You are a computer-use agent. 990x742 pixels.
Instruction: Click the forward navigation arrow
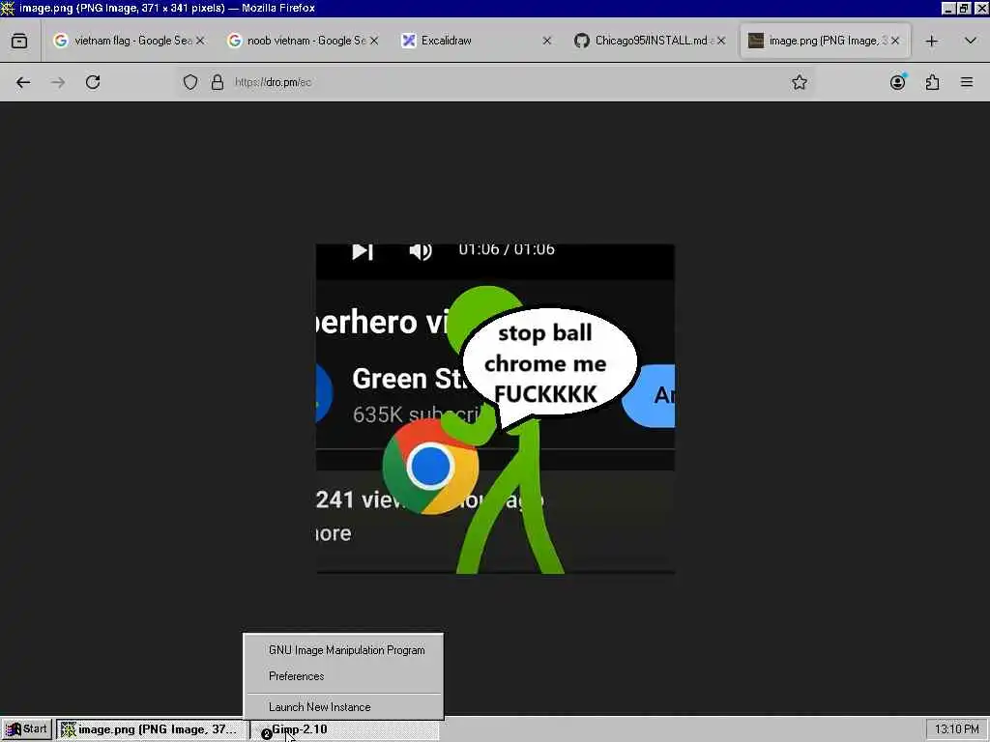pyautogui.click(x=58, y=82)
